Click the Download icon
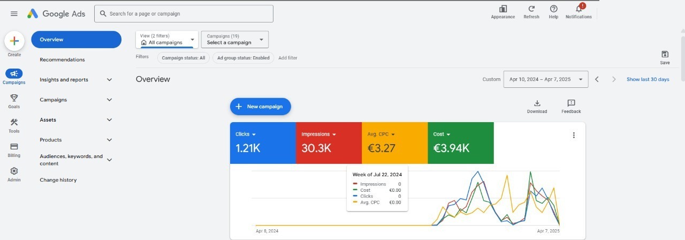 [537, 103]
